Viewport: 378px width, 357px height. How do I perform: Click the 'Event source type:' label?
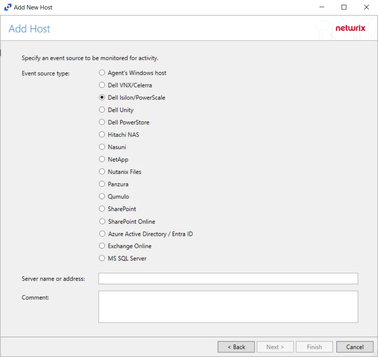[x=46, y=73]
